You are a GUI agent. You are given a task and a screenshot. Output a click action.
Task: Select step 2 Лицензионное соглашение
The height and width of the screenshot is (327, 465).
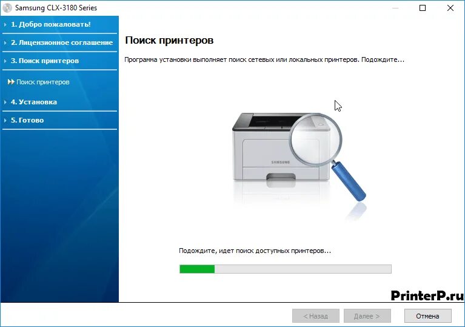[x=62, y=42]
